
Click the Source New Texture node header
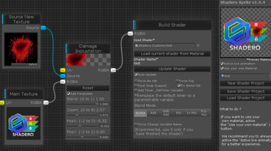(21, 19)
